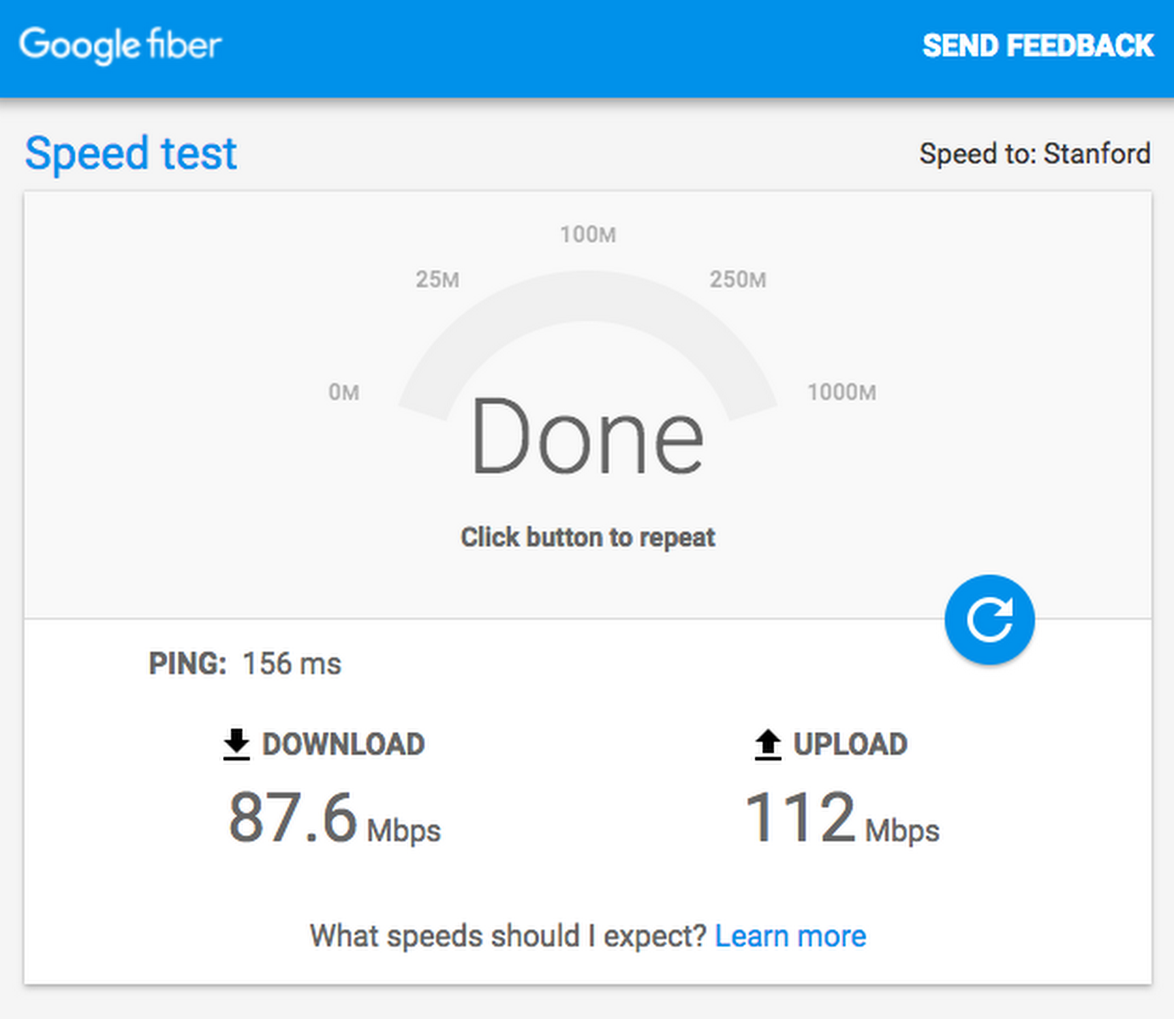Click the Speed to: Stanford label
This screenshot has height=1019, width=1174.
pyautogui.click(x=1034, y=154)
